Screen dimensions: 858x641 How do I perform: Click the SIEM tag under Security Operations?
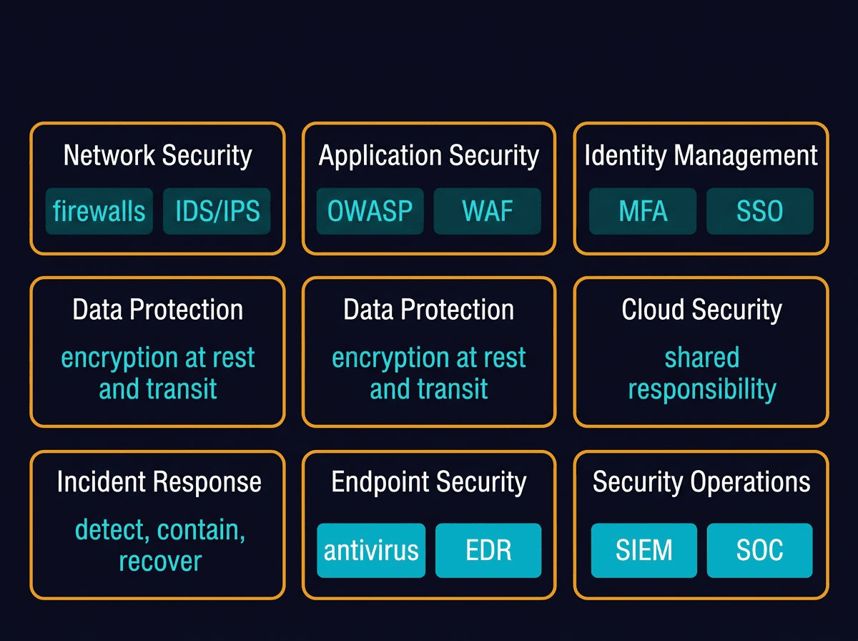point(644,550)
